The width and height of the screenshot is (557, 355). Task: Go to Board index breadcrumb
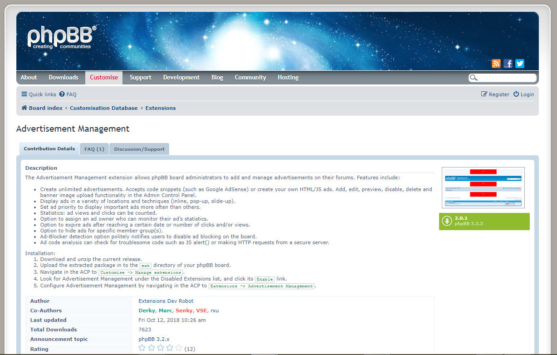coord(46,108)
